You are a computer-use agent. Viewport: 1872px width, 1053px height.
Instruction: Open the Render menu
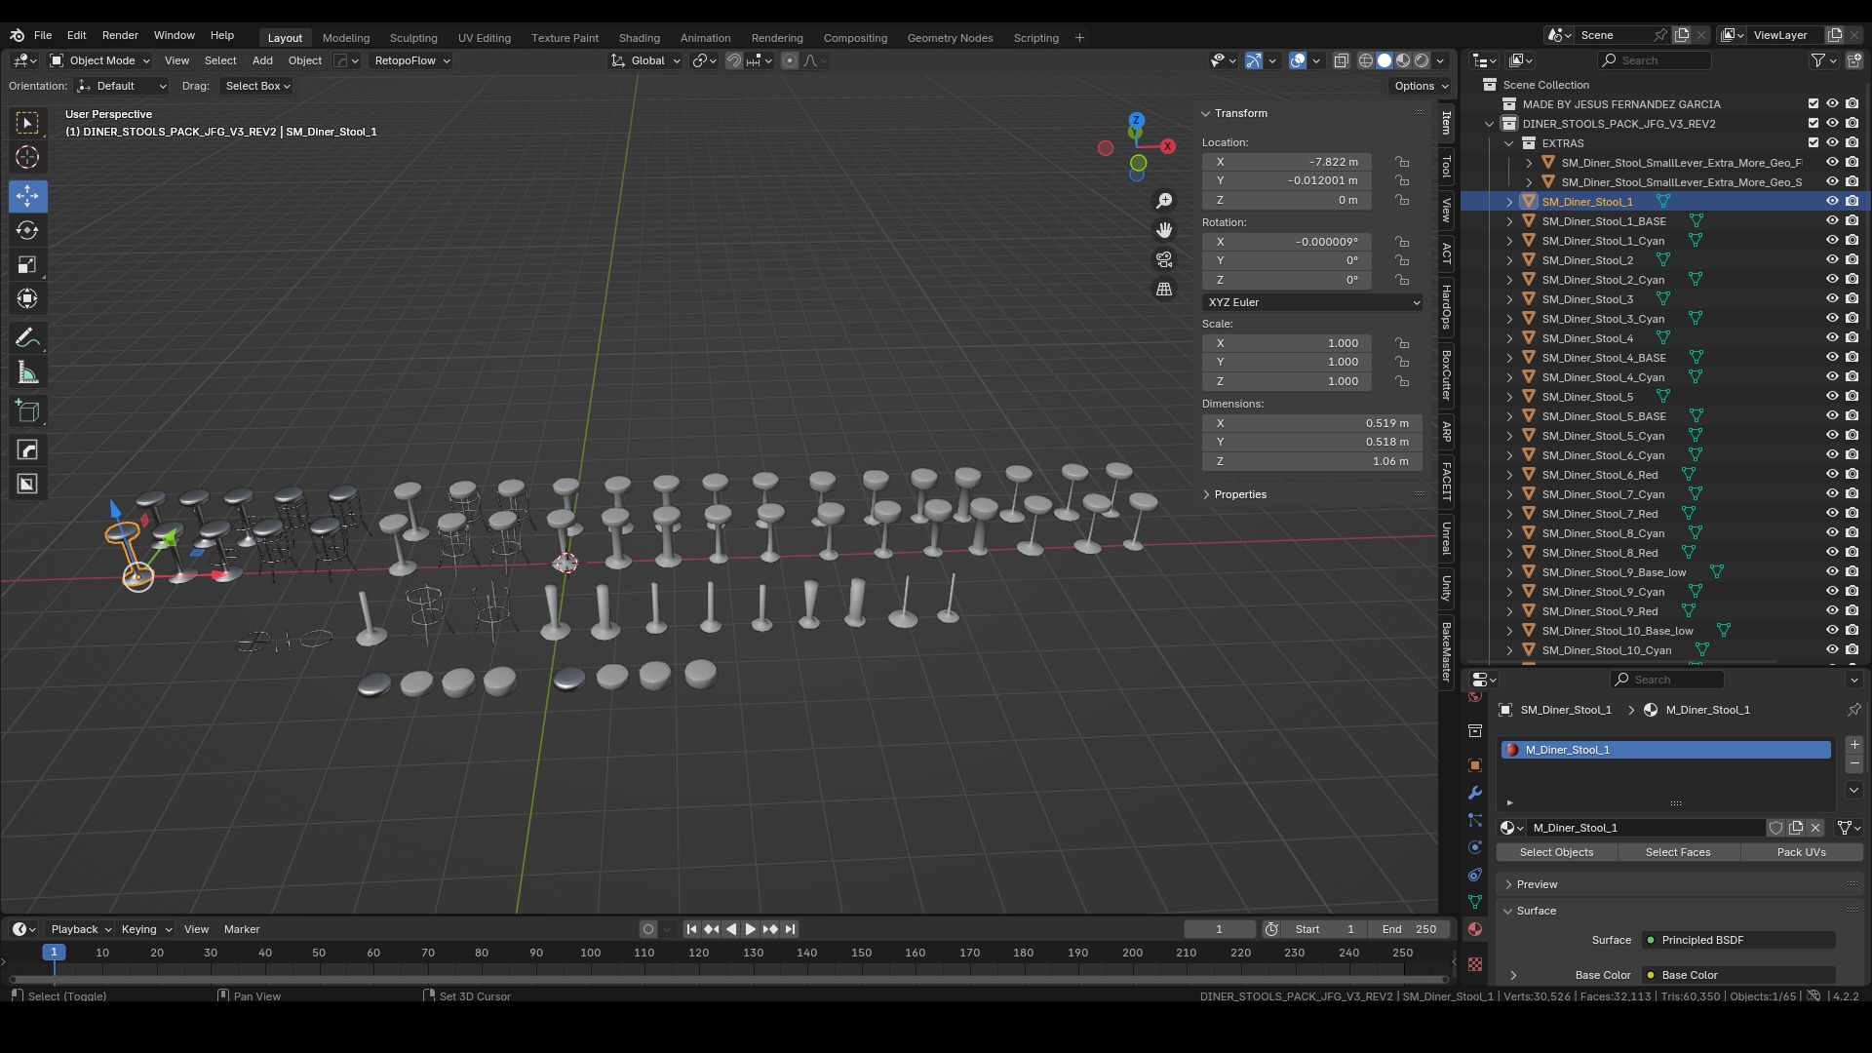pyautogui.click(x=120, y=35)
